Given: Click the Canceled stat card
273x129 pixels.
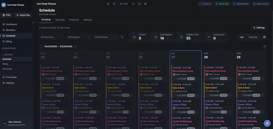Looking at the screenshot, I should click(x=215, y=37).
